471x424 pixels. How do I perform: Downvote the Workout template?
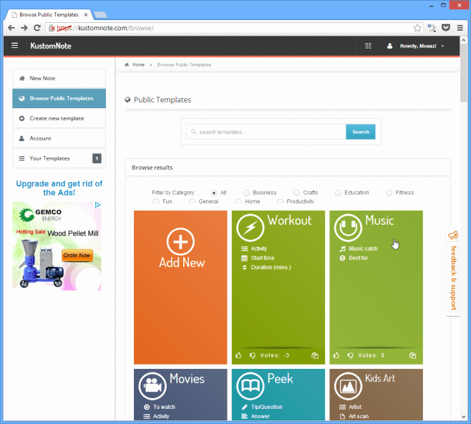253,355
